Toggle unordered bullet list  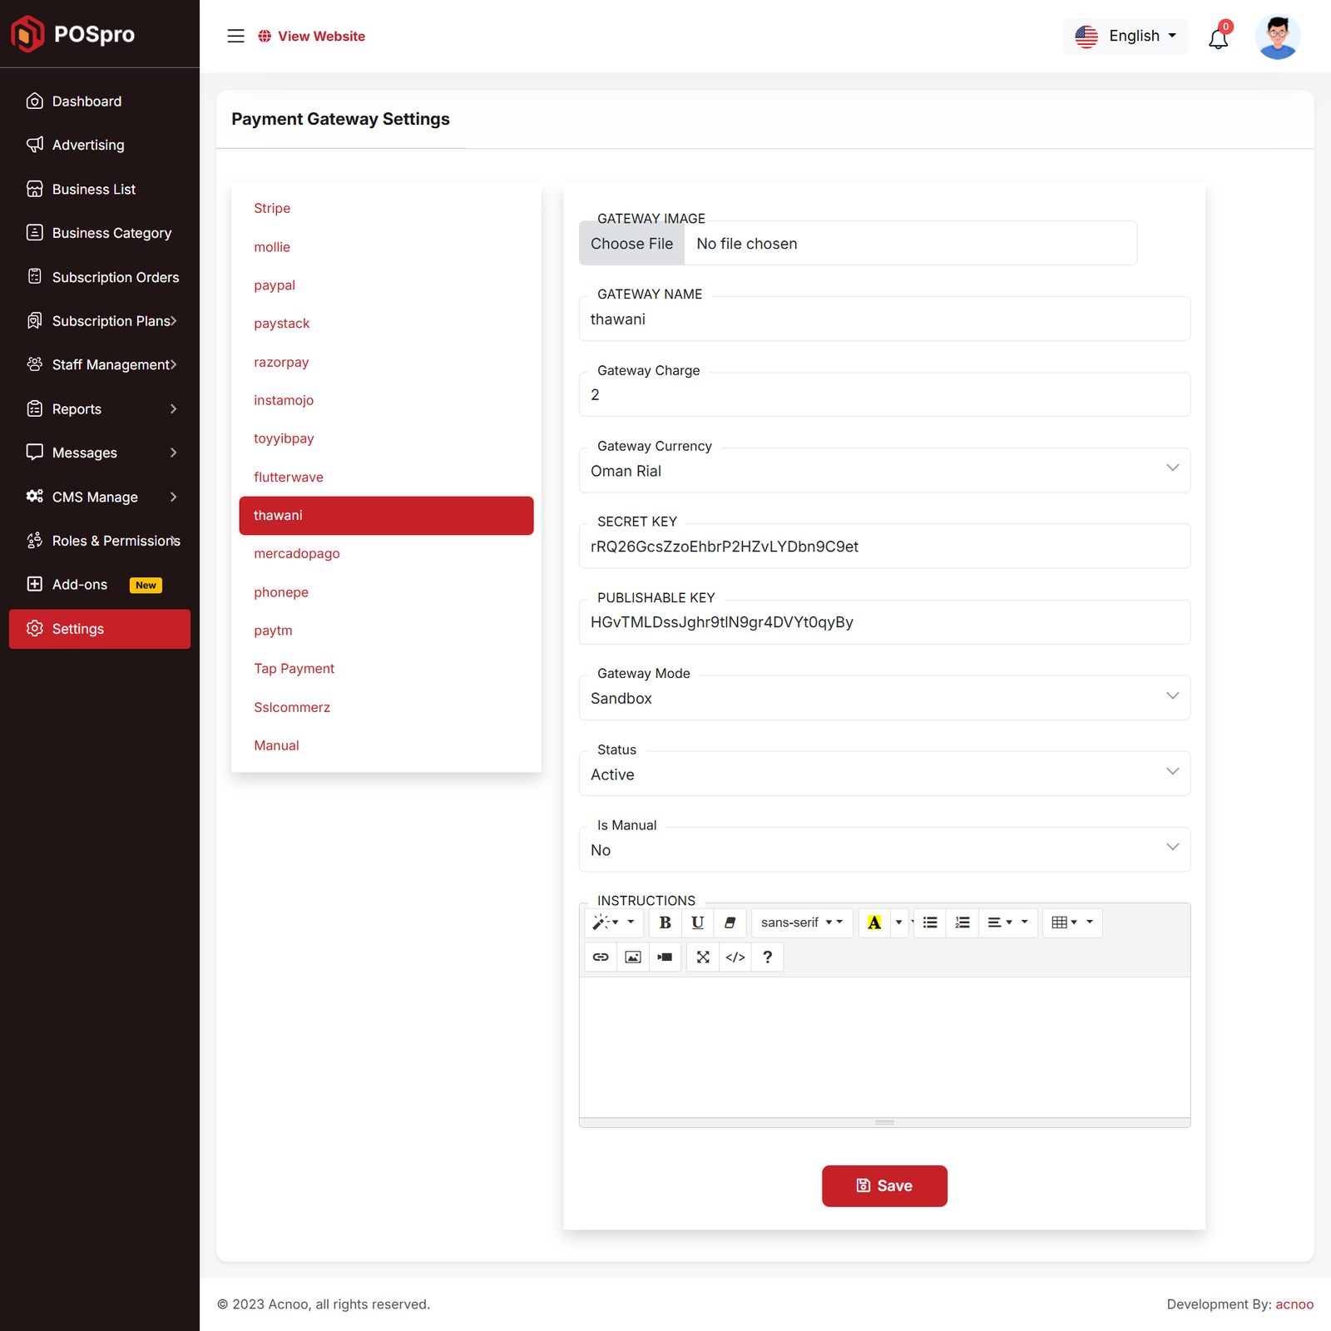pos(930,923)
